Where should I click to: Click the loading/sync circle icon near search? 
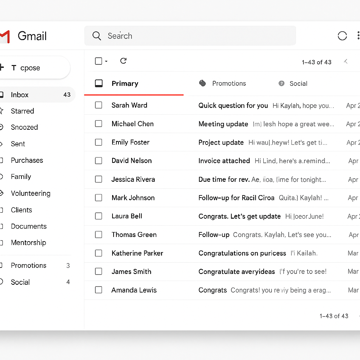click(342, 36)
